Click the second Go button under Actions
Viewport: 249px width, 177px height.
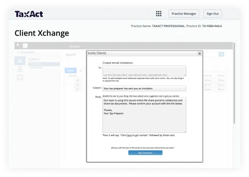pyautogui.click(x=78, y=85)
